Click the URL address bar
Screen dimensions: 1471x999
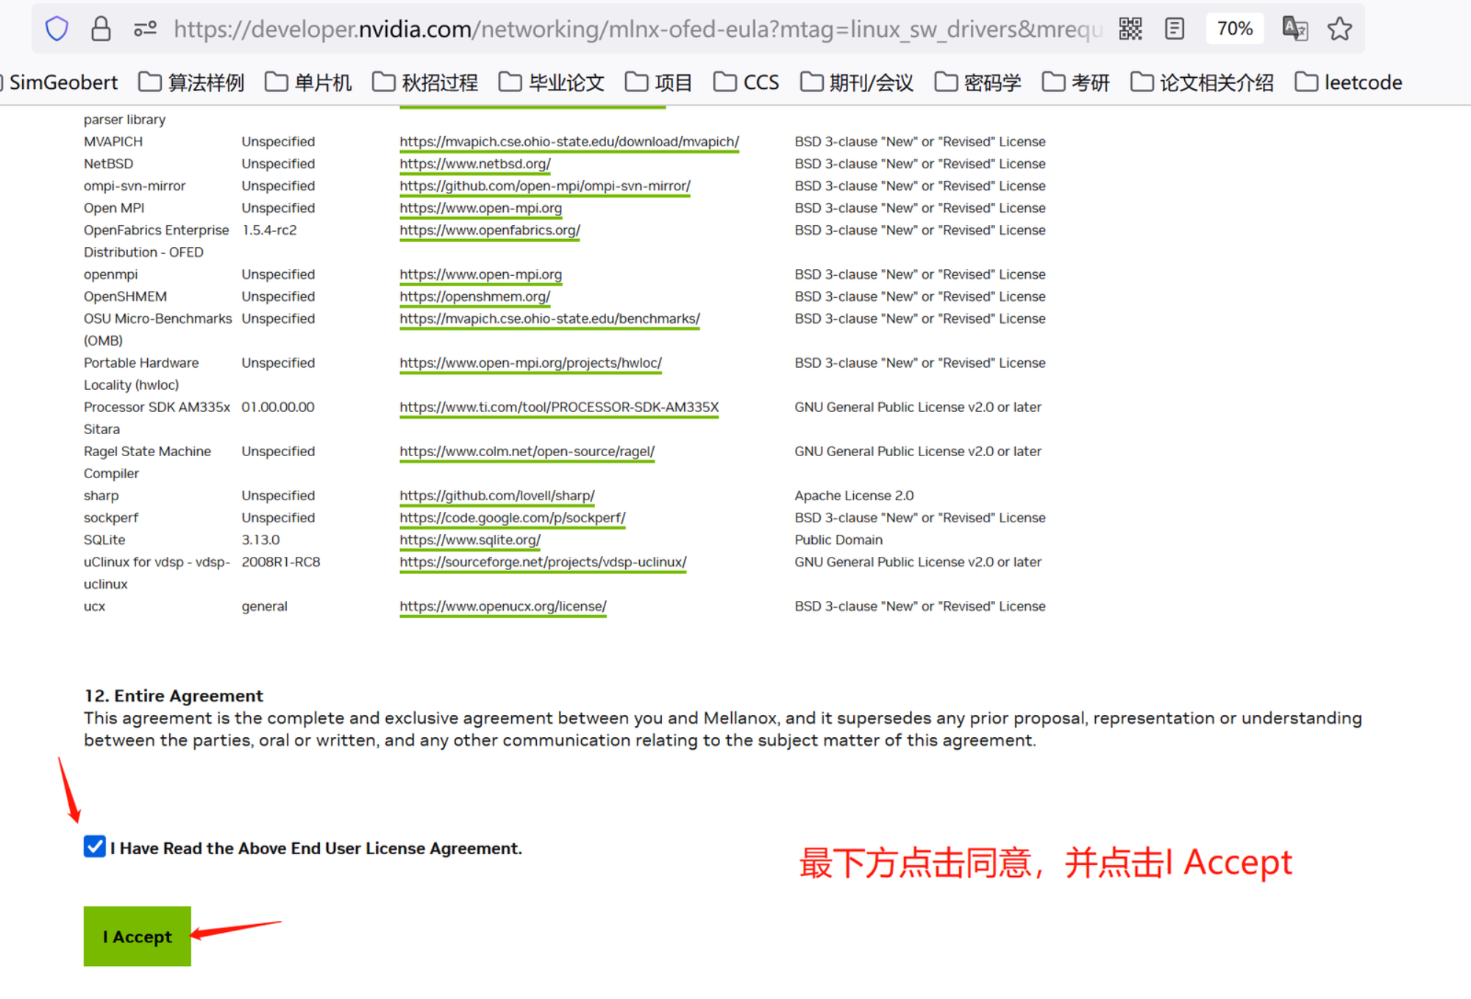point(637,29)
